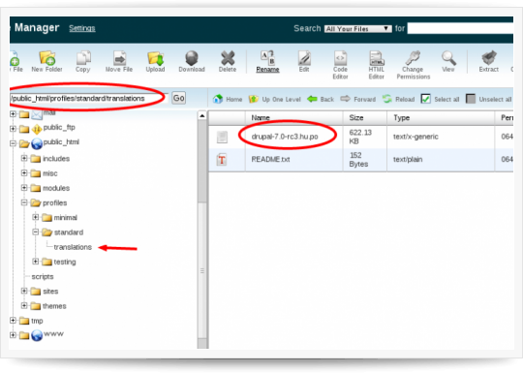This screenshot has height=373, width=523.
Task: Open the All Your Files search dropdown
Action: [358, 29]
